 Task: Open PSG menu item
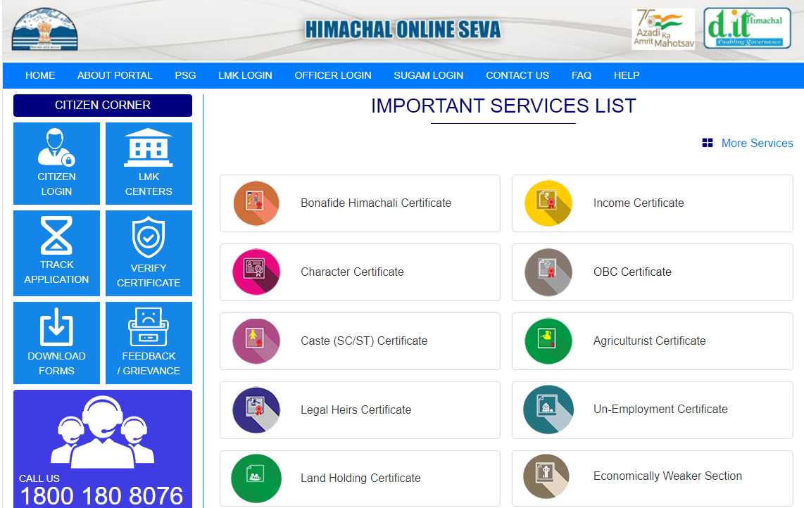[x=185, y=75]
